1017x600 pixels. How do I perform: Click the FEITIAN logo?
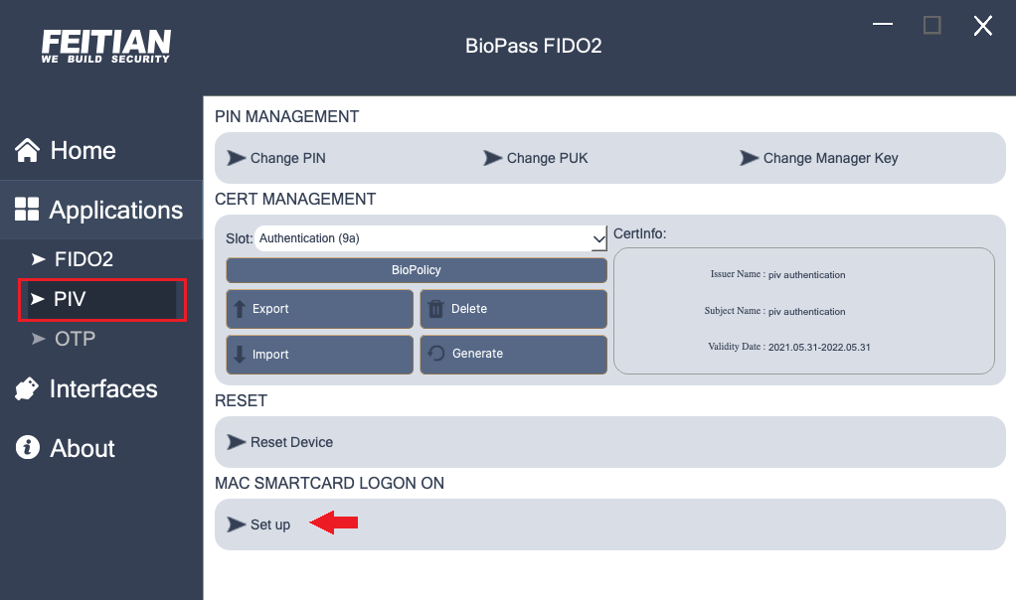click(105, 46)
